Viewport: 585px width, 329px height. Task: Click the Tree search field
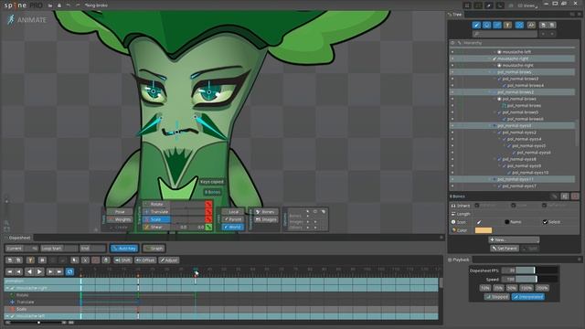click(505, 34)
